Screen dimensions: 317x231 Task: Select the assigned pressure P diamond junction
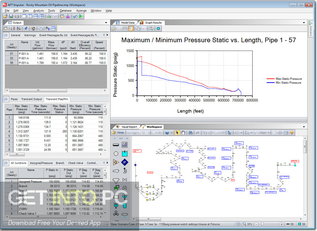(x=125, y=162)
